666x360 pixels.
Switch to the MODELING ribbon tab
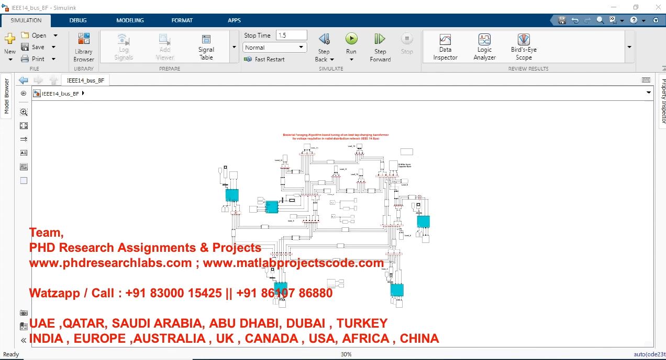point(130,20)
